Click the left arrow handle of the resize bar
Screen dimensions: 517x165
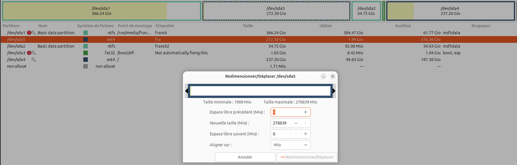pyautogui.click(x=187, y=91)
